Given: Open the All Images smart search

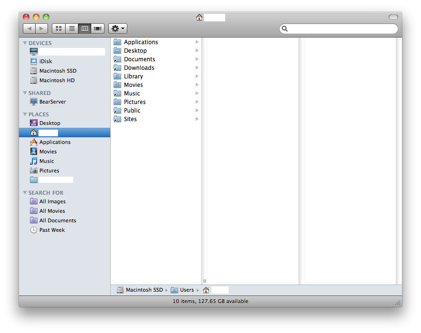Looking at the screenshot, I should click(x=65, y=201).
